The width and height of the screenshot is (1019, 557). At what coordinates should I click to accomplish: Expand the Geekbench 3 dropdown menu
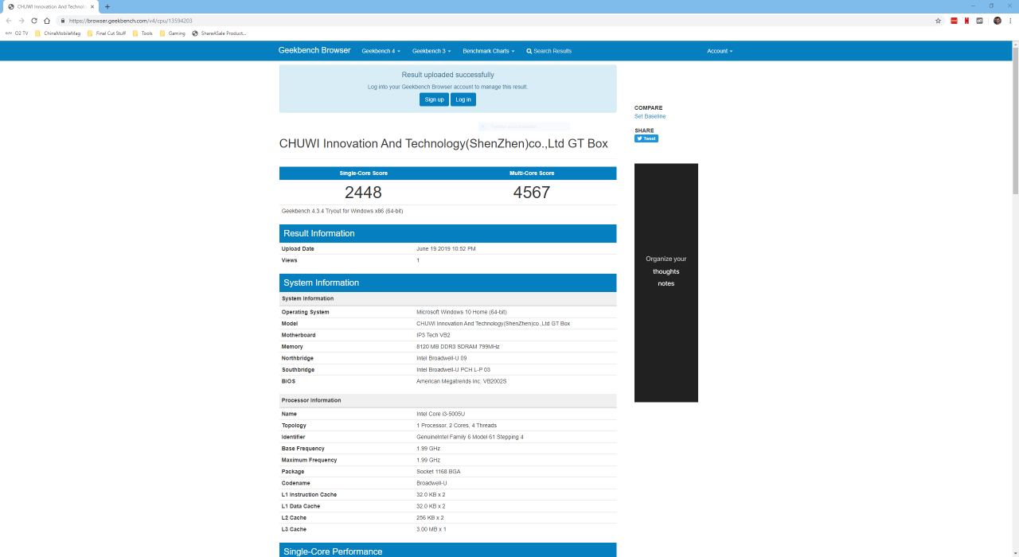click(431, 51)
